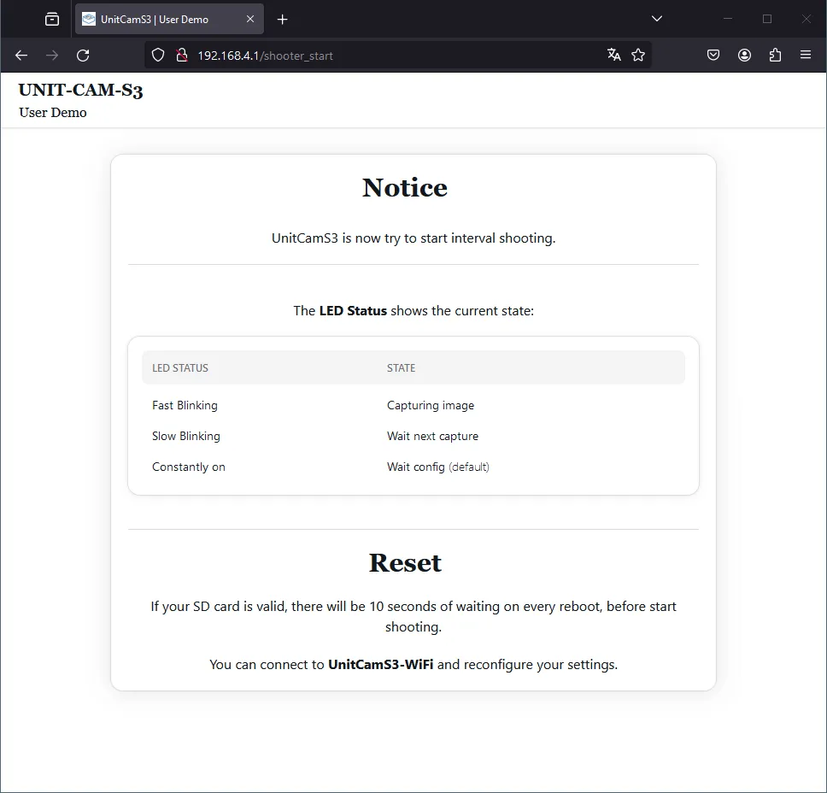The image size is (827, 793).
Task: Open a new tab with plus button
Action: click(283, 19)
